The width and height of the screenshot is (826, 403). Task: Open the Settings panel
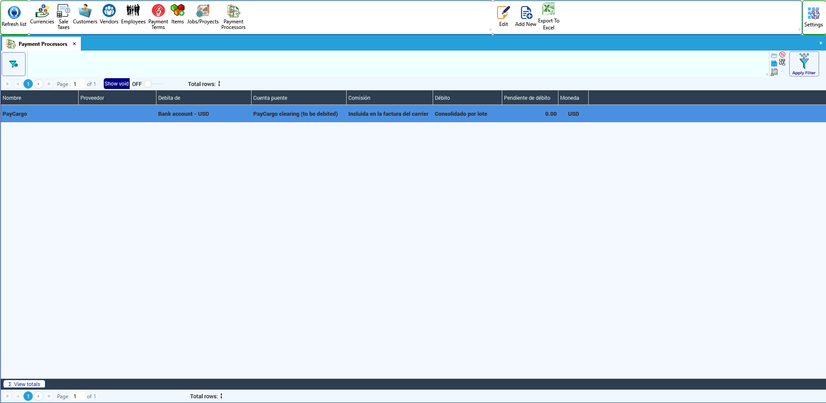813,17
